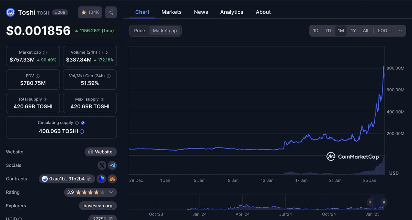Screen dimensions: 412x220
Task: Open the News tab
Action: tap(201, 12)
